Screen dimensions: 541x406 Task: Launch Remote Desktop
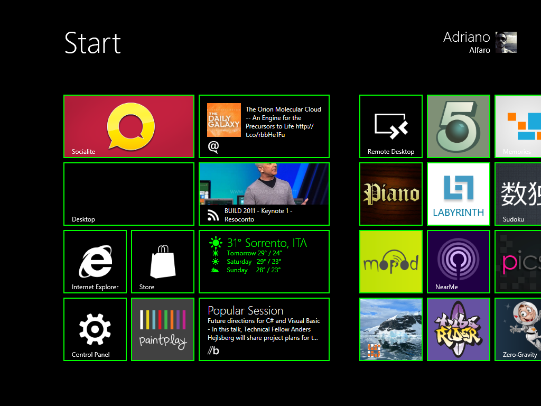390,126
